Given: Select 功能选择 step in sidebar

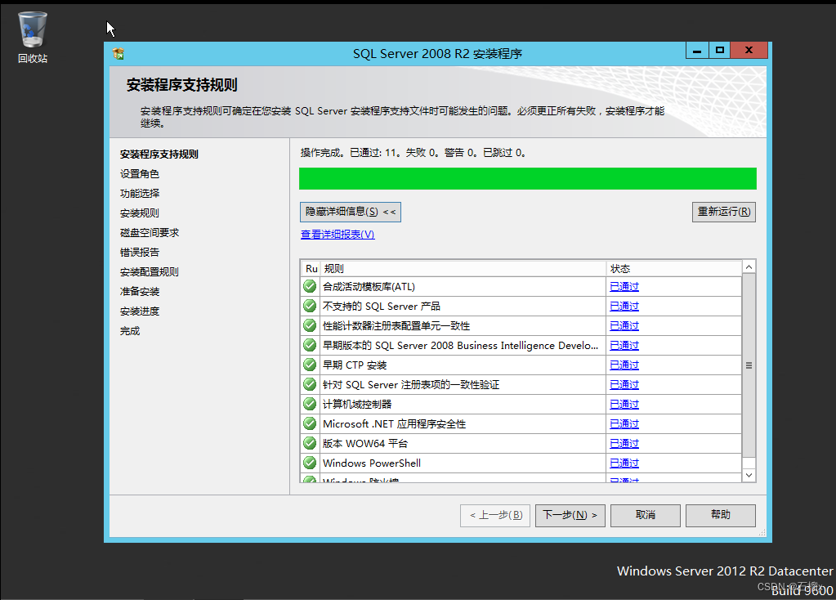Looking at the screenshot, I should click(140, 193).
